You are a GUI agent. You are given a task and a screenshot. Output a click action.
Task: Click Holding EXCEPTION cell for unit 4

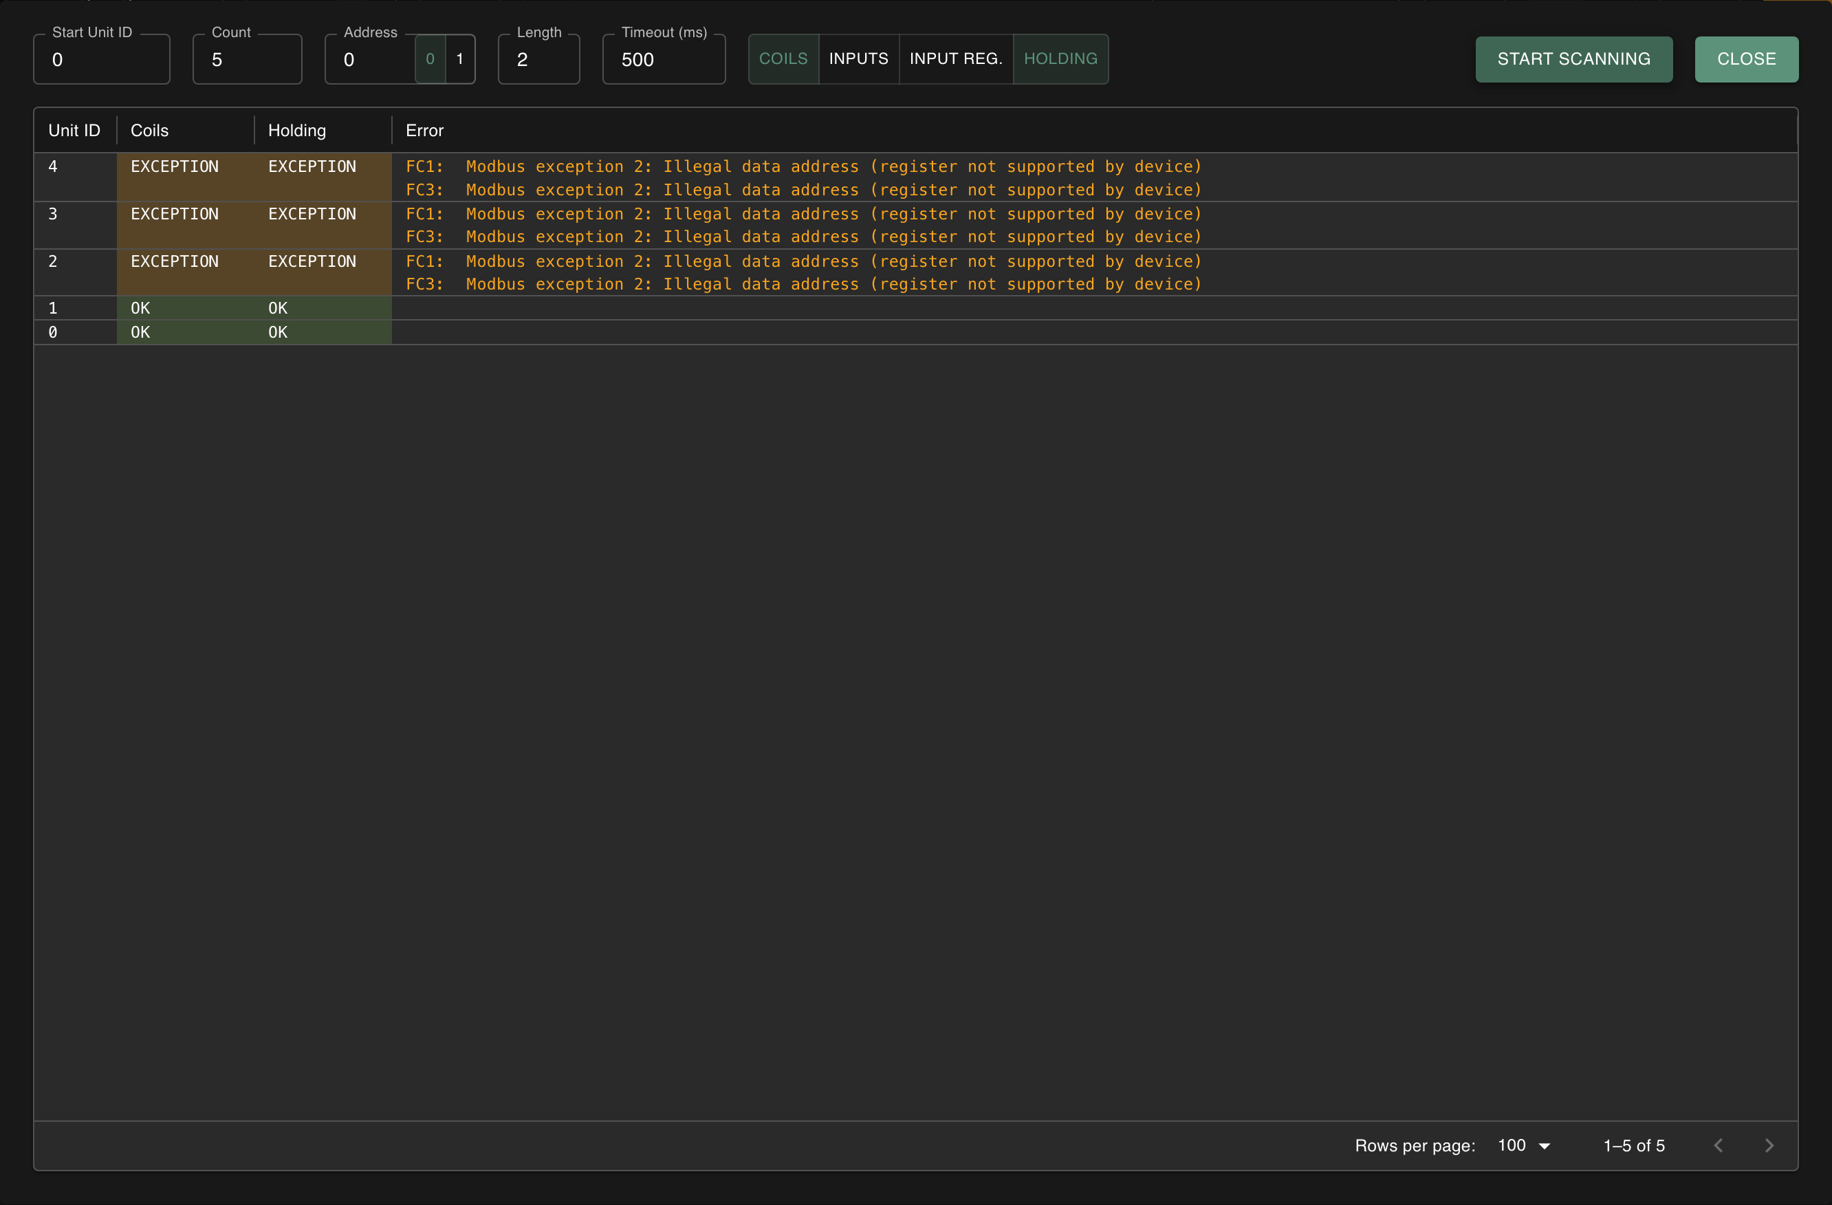click(323, 177)
